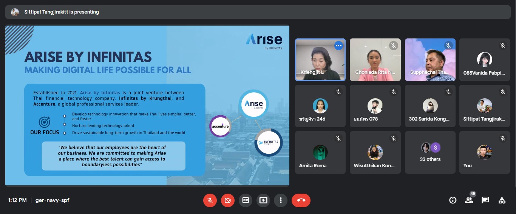Click 085Vanida Pabpi participant avatar
The image size is (516, 214).
click(x=485, y=60)
